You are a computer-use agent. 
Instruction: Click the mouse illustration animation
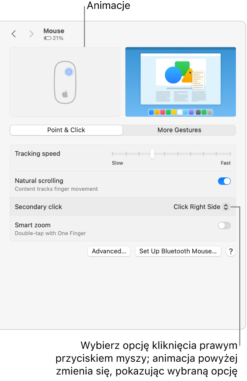point(65,82)
